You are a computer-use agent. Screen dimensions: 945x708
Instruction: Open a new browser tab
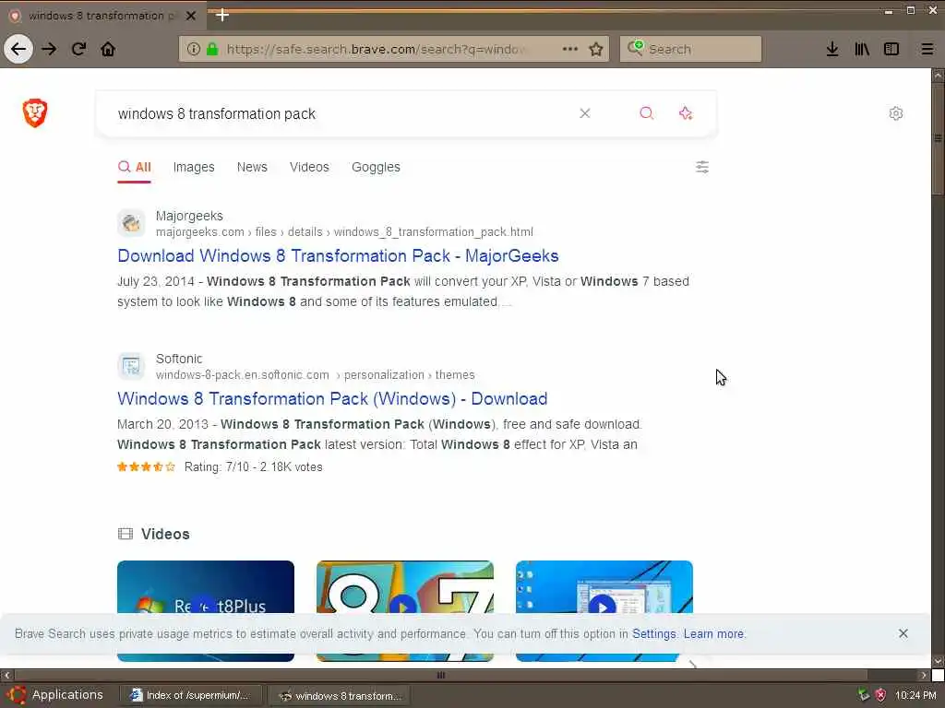pos(222,15)
